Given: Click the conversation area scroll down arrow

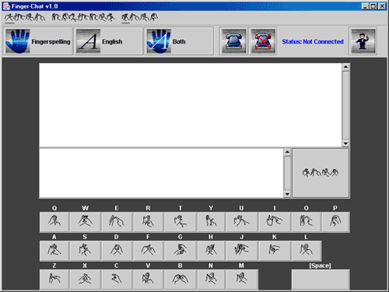Looking at the screenshot, I should click(345, 143).
